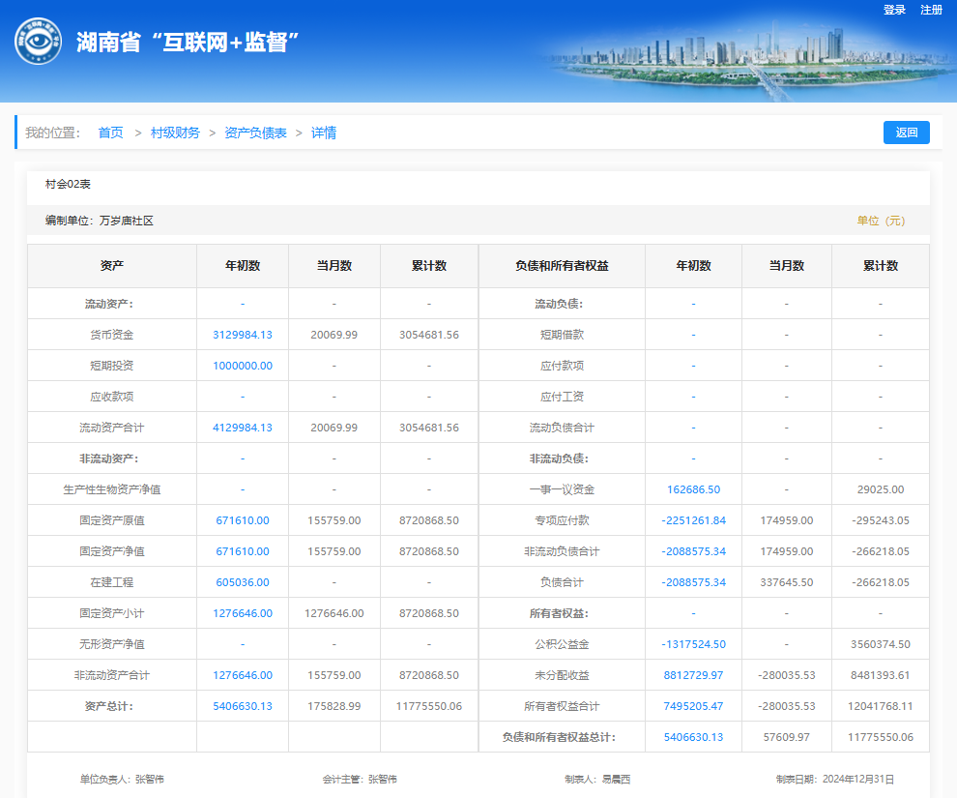Select 固定资产原值 累计数 8720868.50
Viewport: 957px width, 798px height.
(429, 520)
